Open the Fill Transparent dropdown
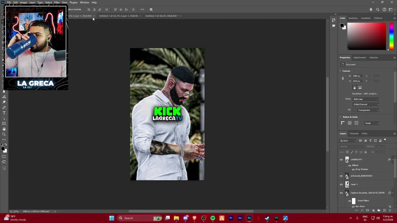Viewport: 397px width, 223px height. tap(368, 110)
